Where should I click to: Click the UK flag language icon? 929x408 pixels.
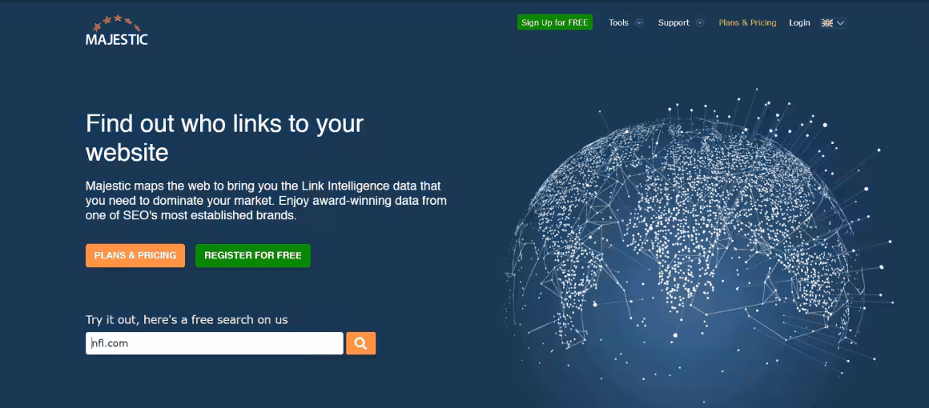(x=827, y=23)
